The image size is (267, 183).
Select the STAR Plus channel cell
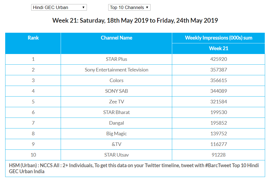tap(116, 59)
